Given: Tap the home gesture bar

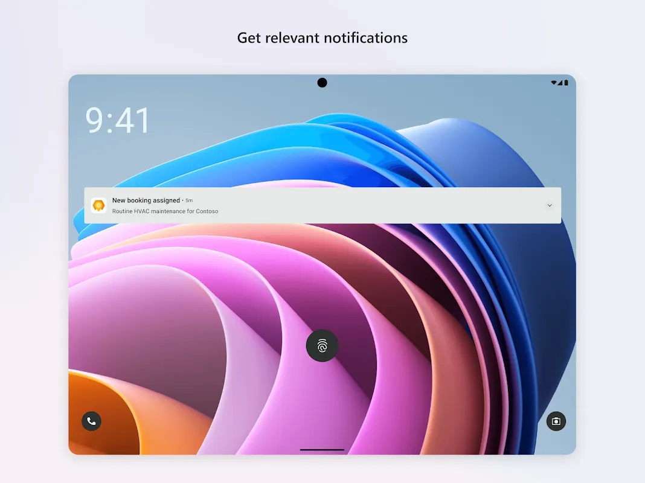Looking at the screenshot, I should tap(322, 450).
